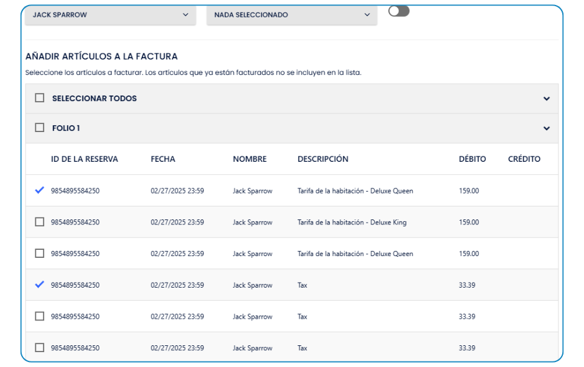Click the Descripción column header
584x367 pixels.
click(x=322, y=159)
